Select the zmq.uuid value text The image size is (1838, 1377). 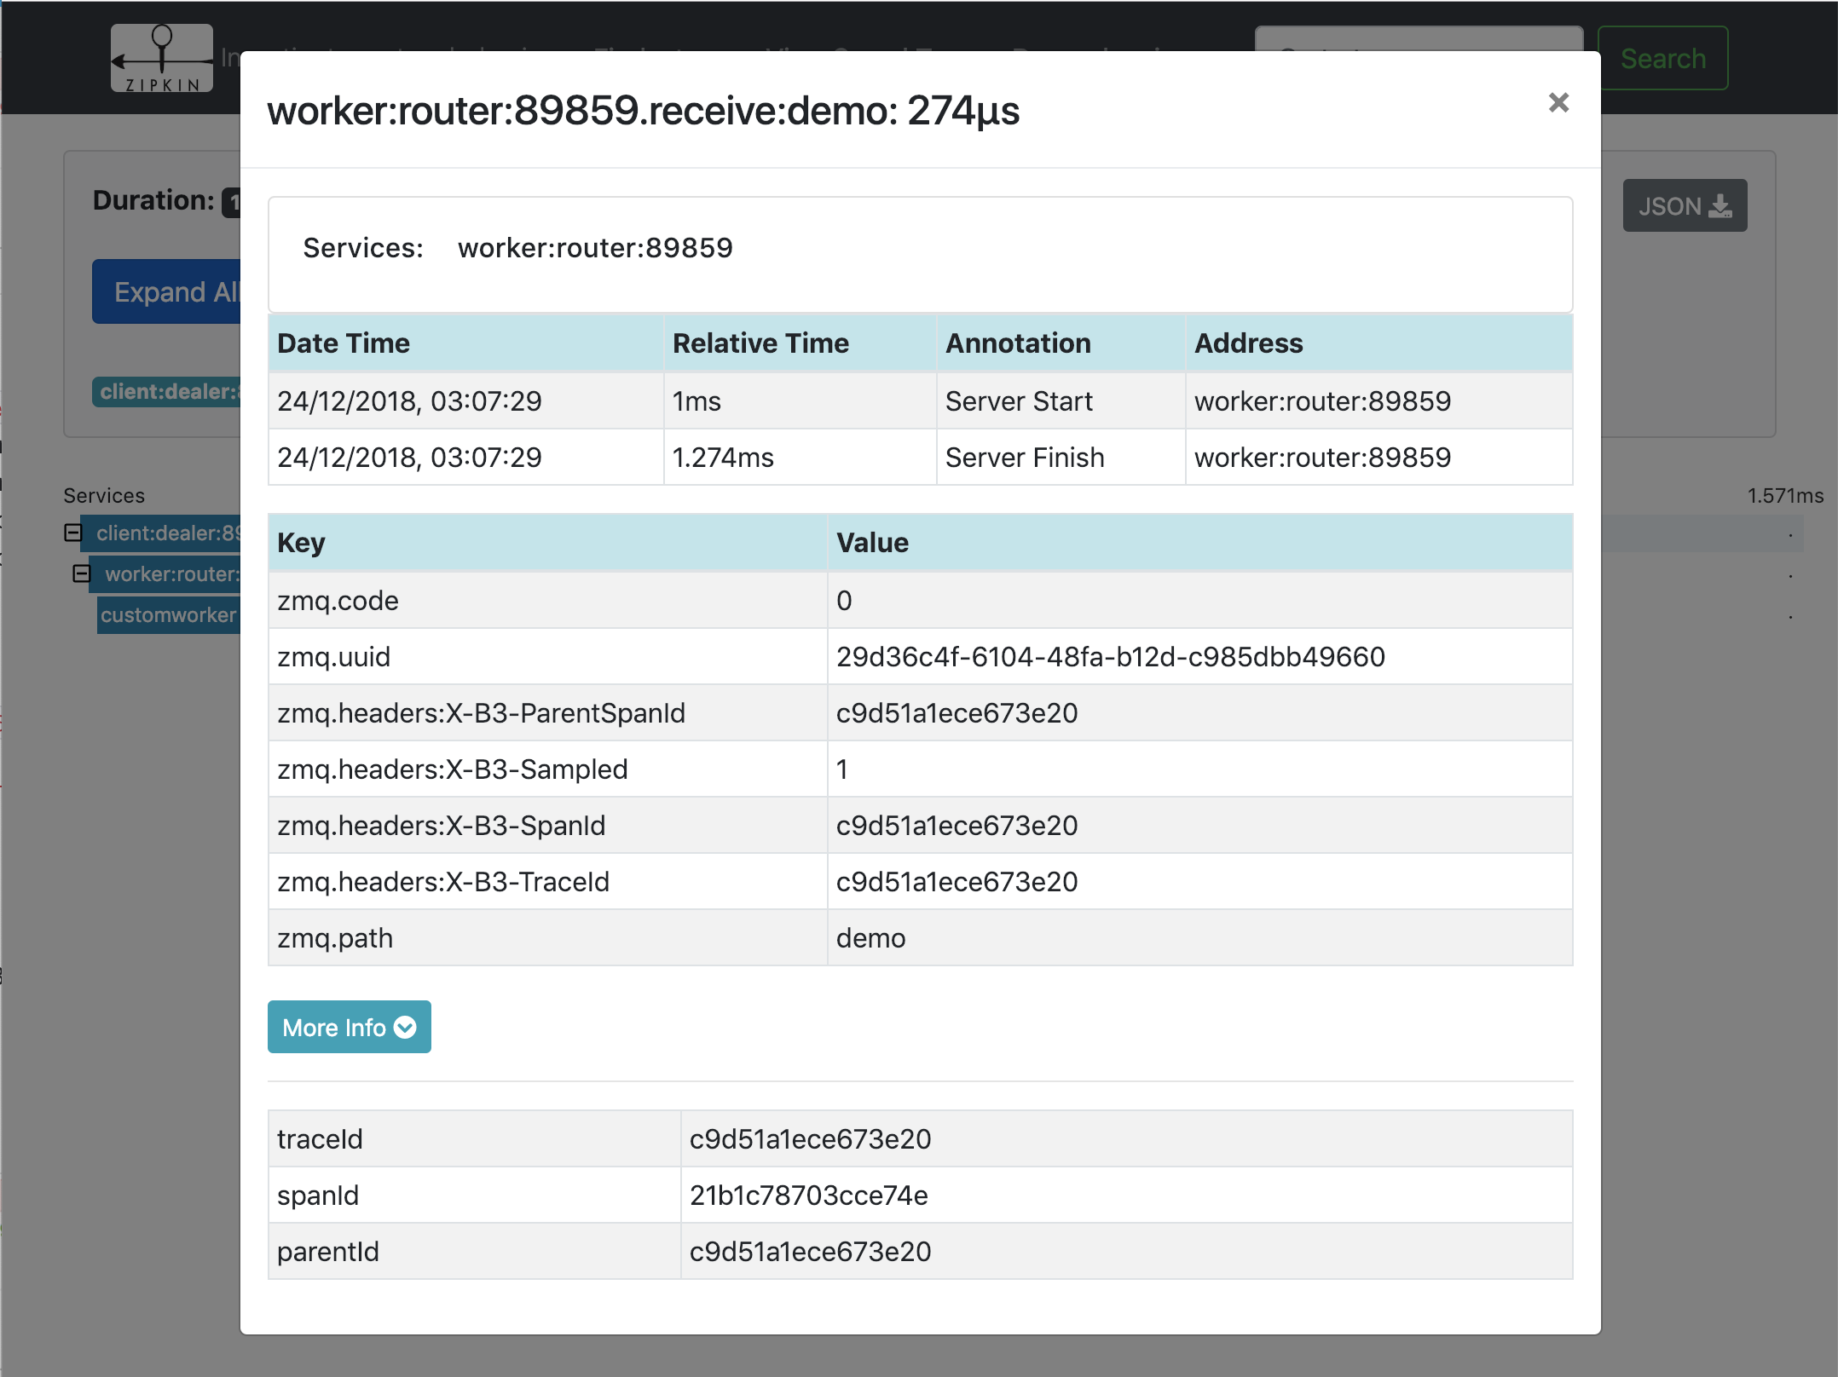[1110, 656]
